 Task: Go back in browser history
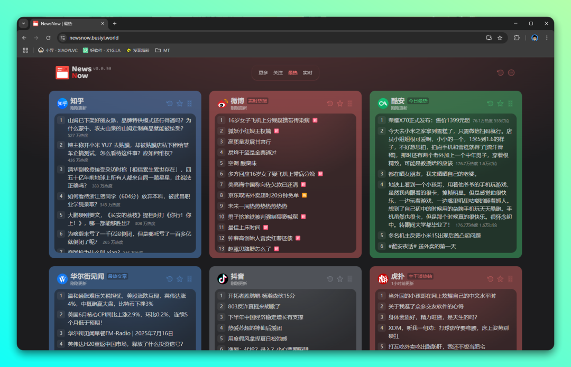click(x=24, y=38)
